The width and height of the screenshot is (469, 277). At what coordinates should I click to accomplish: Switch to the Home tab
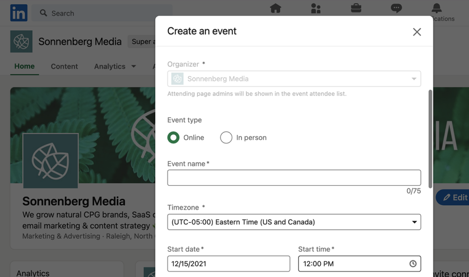click(24, 66)
